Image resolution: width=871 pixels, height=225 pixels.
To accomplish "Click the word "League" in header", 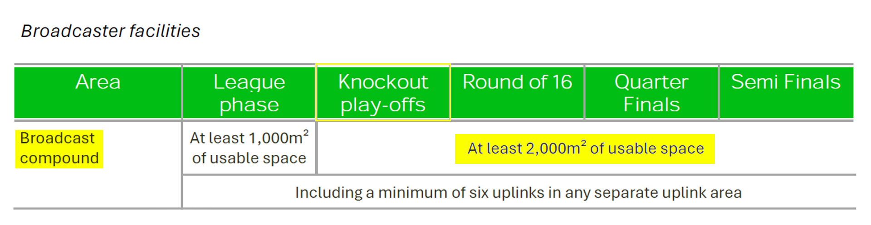I will click(x=249, y=82).
